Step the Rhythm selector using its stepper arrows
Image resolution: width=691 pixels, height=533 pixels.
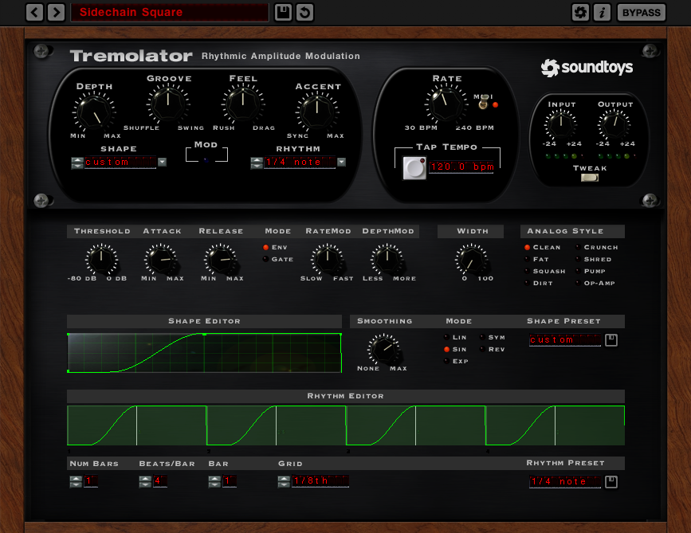tap(257, 163)
